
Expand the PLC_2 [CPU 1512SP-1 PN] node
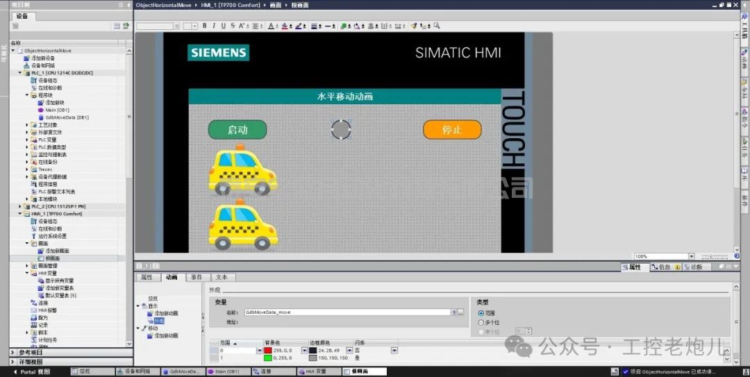pyautogui.click(x=20, y=206)
